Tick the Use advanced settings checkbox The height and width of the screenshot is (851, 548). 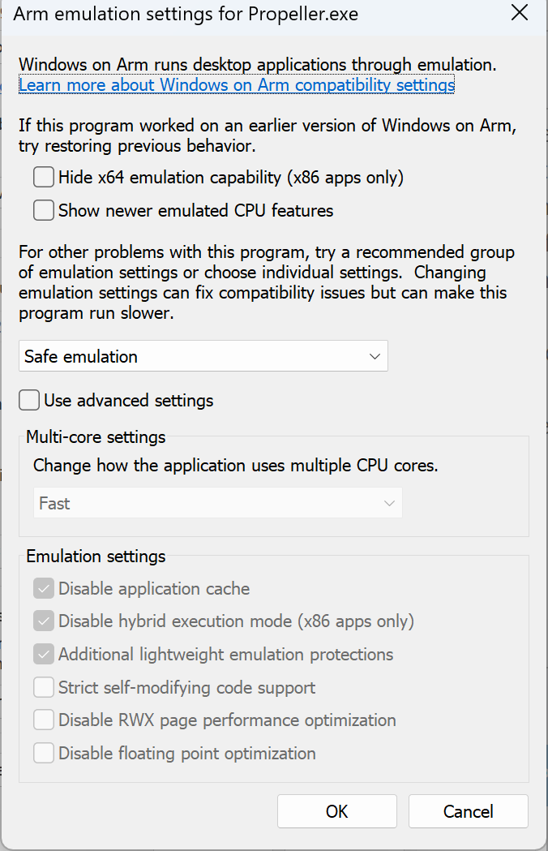[29, 400]
